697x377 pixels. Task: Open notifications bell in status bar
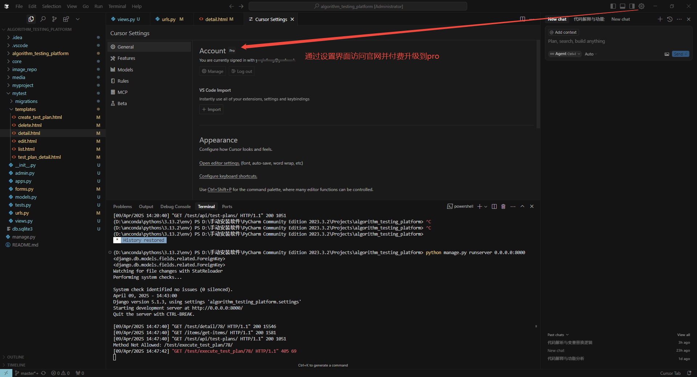689,373
